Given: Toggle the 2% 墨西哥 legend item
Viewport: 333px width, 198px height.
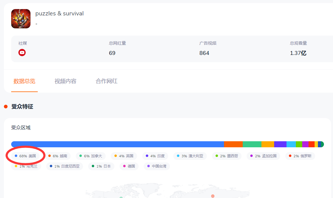Looking at the screenshot, I should pos(227,156).
